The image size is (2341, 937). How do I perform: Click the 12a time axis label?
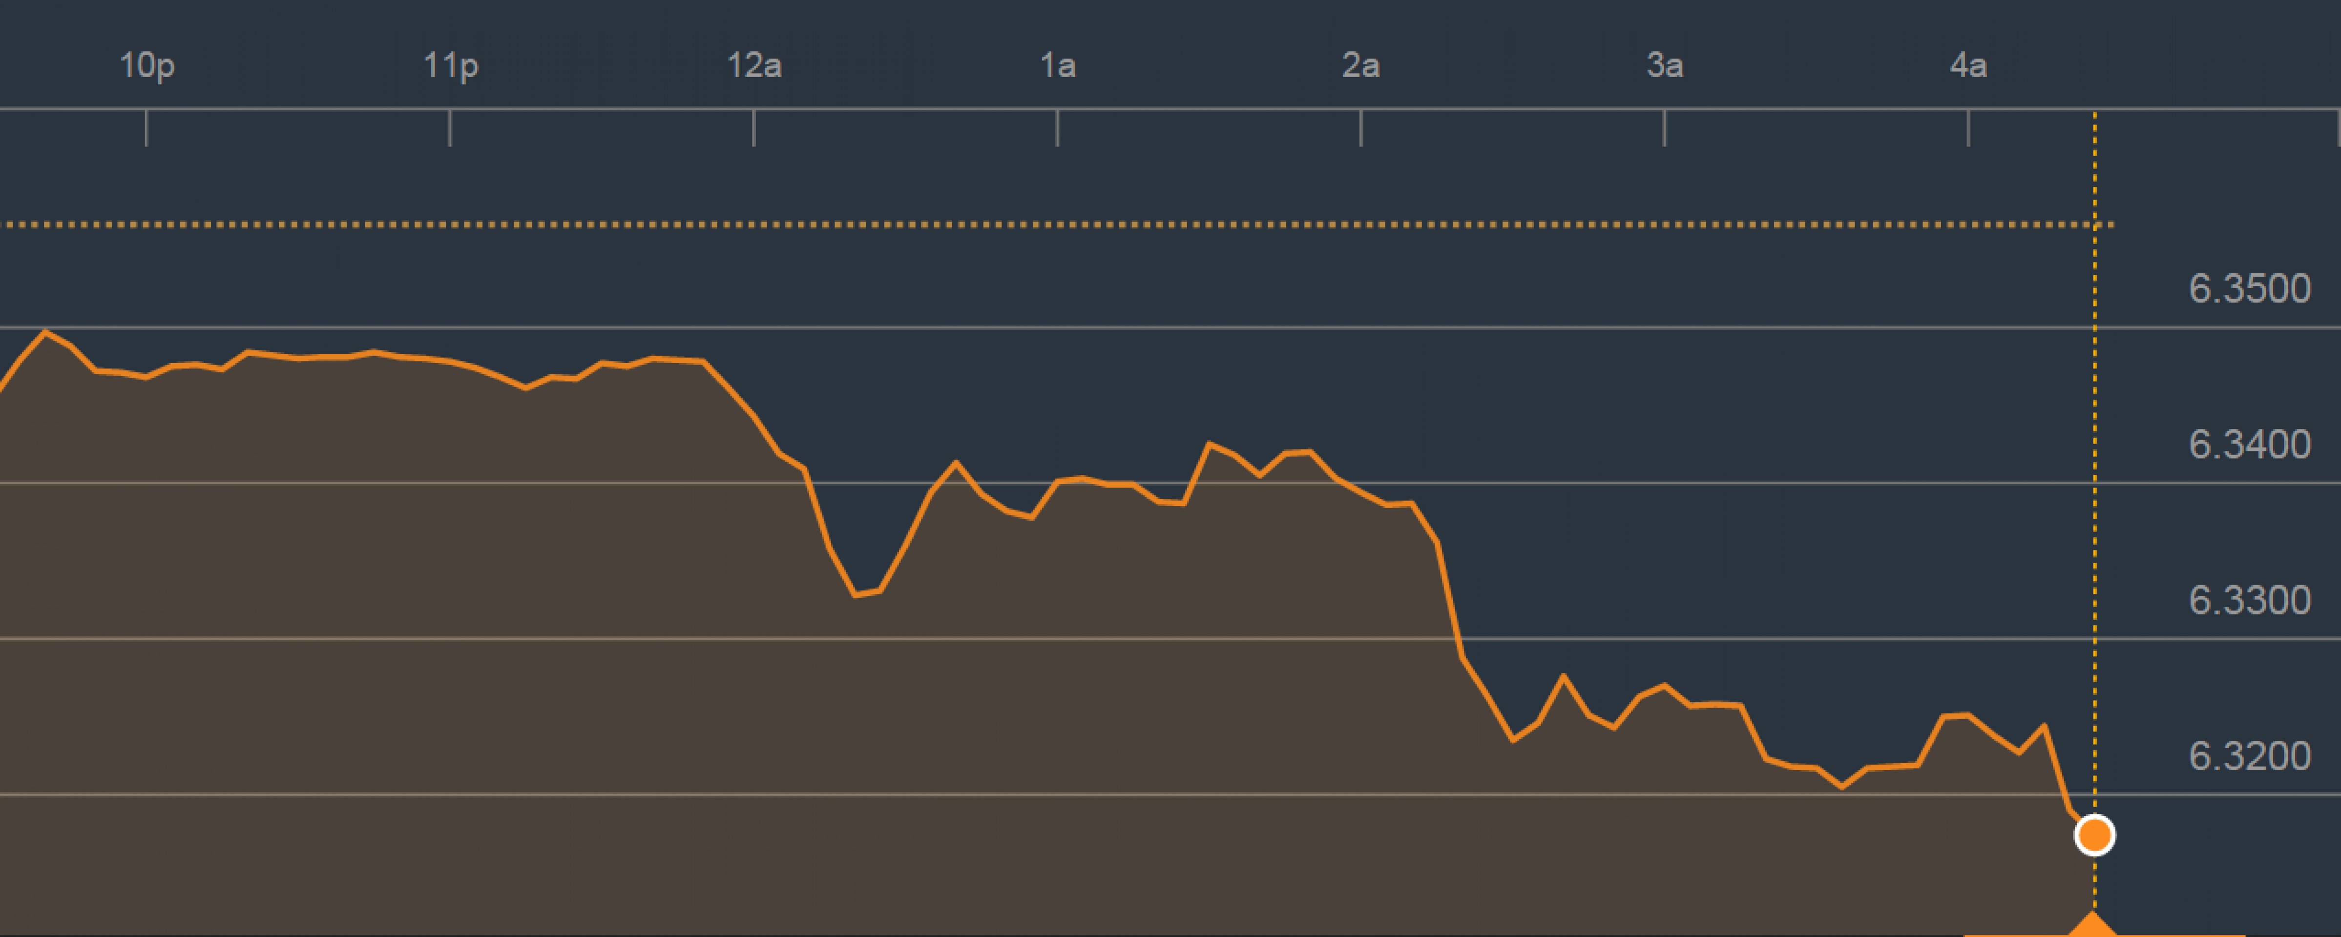pyautogui.click(x=753, y=65)
